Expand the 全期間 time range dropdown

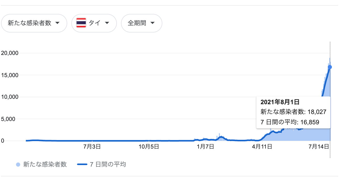click(141, 23)
